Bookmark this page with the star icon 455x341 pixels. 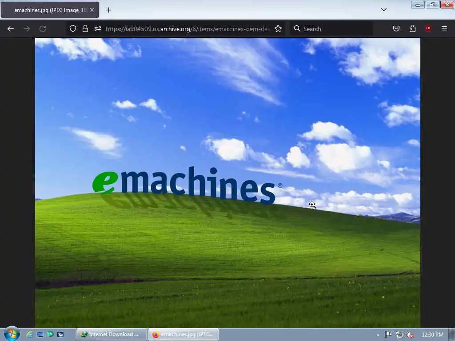pyautogui.click(x=278, y=28)
